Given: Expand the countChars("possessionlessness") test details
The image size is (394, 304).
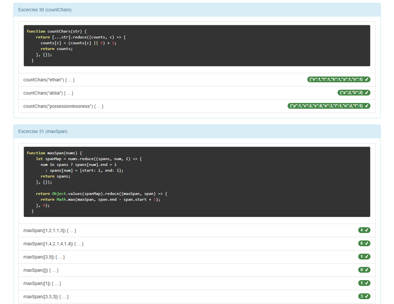Looking at the screenshot, I should pos(64,106).
